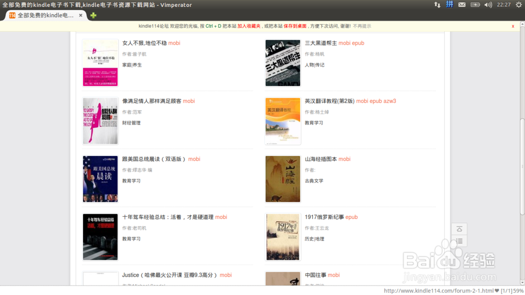
Task: Click the cover of 英汉翻译教程
Action: (x=283, y=121)
